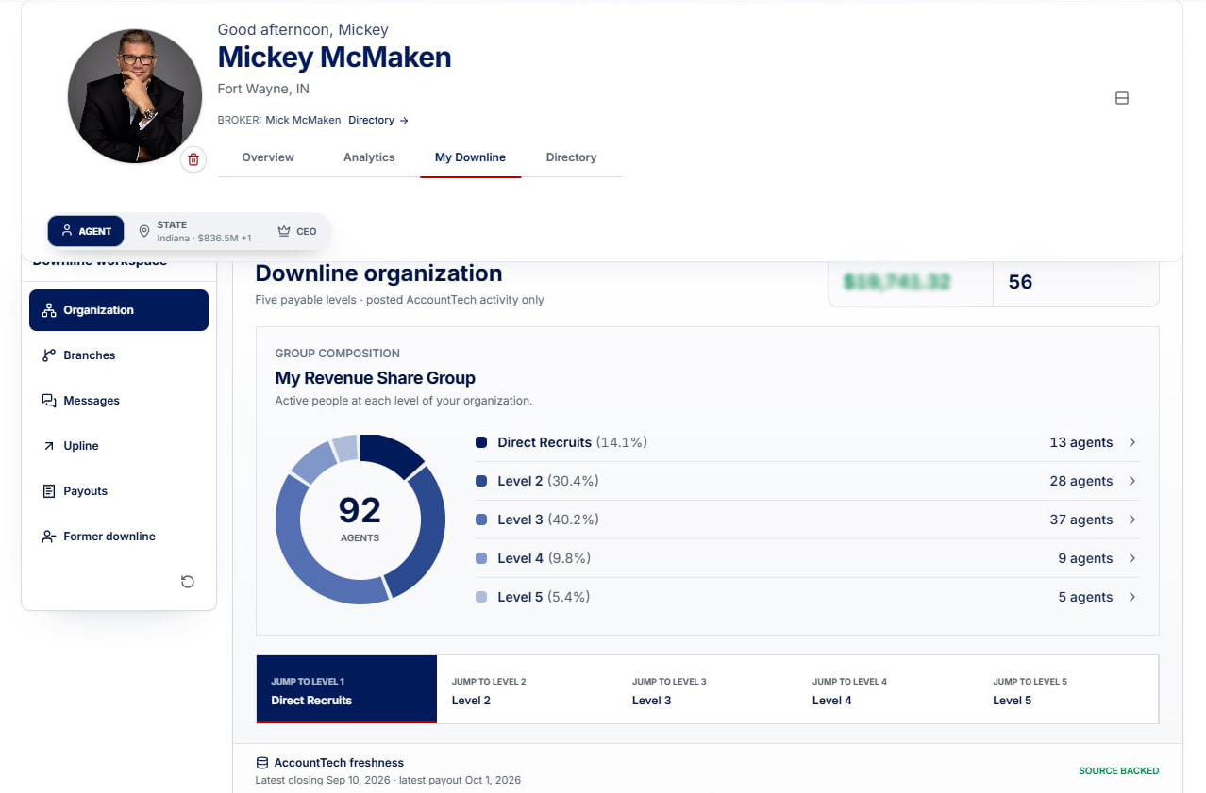Image resolution: width=1206 pixels, height=793 pixels.
Task: Click the Fort Wayne, IN location text
Action: 263,89
